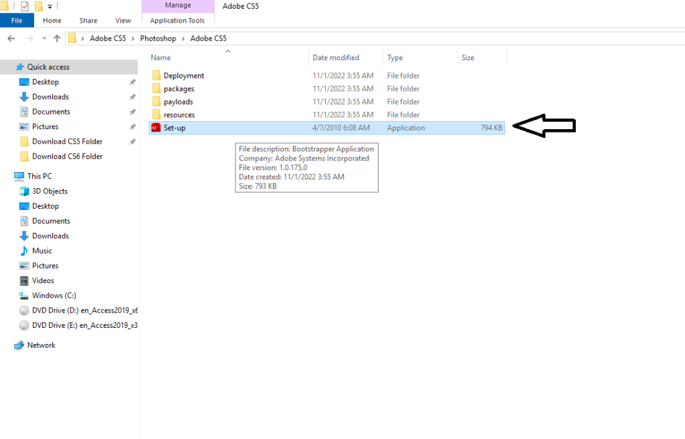Viewport: 685px width, 439px height.
Task: Open Download CS6 Folder shortcut
Action: pyautogui.click(x=68, y=157)
